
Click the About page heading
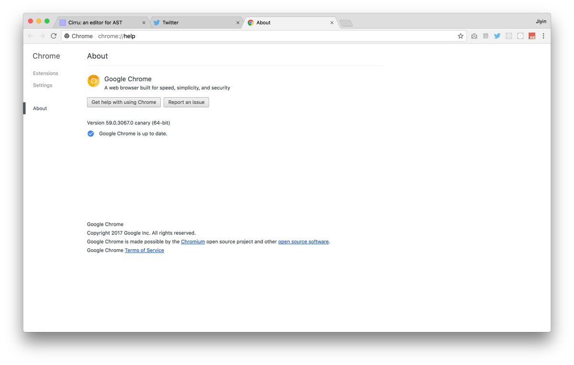coord(98,56)
